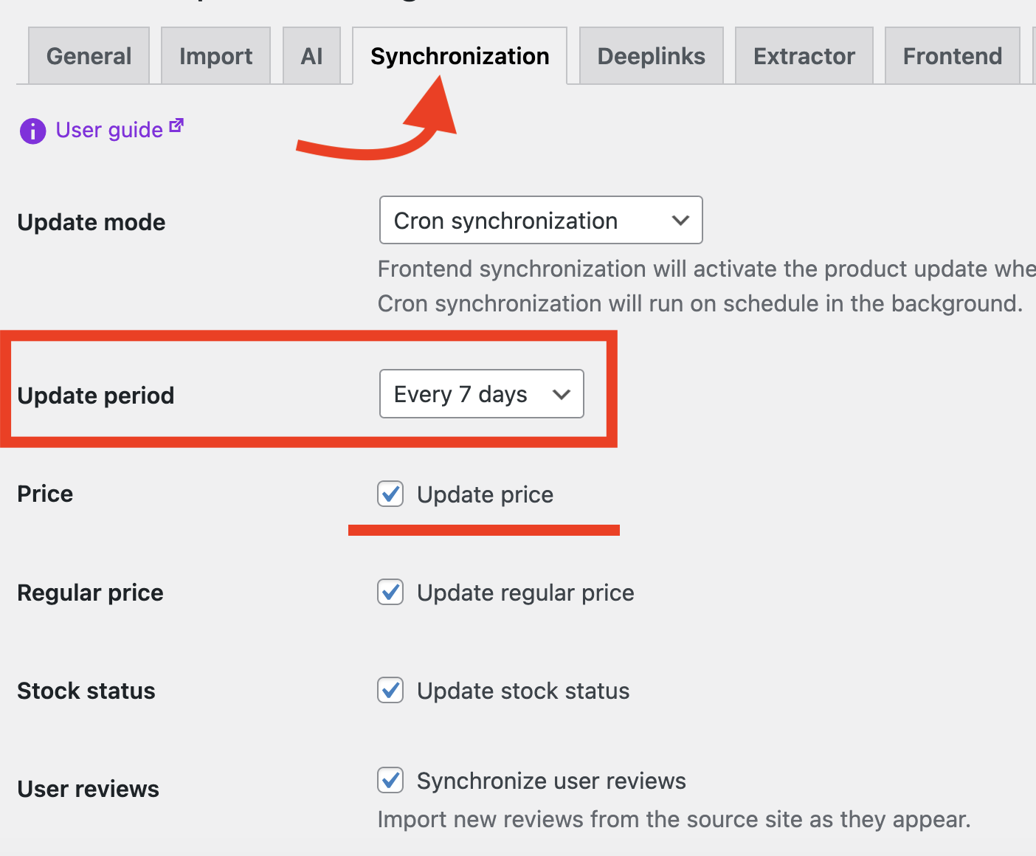Open the Extractor settings tab
Image resolution: width=1036 pixels, height=856 pixels.
coord(804,56)
